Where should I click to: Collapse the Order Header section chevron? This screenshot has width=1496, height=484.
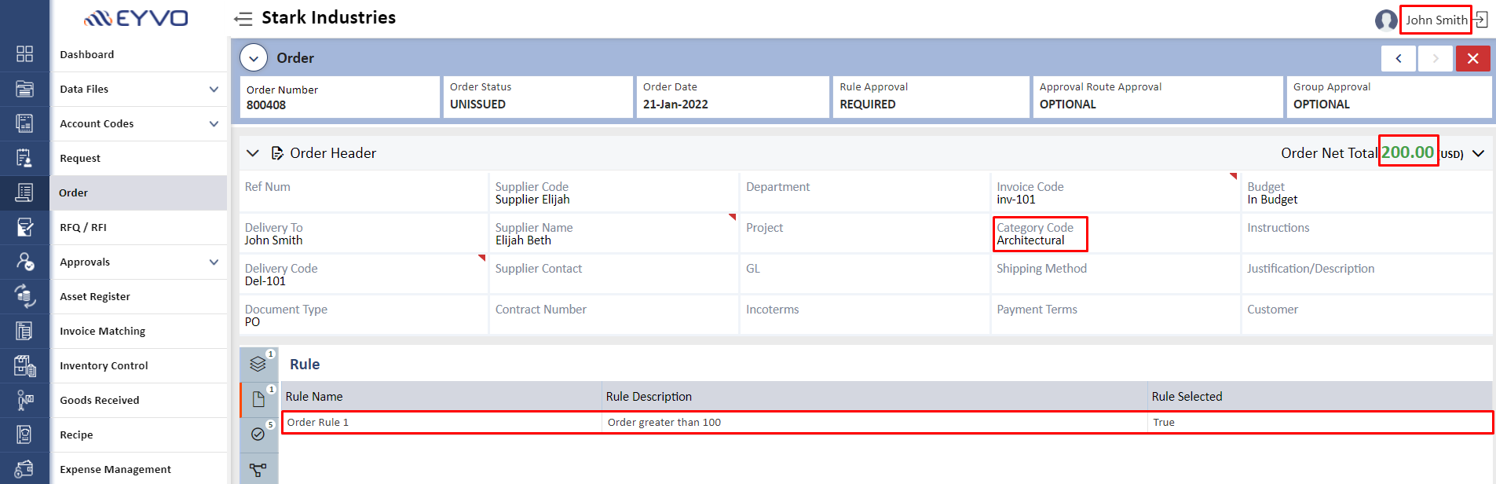(x=253, y=153)
